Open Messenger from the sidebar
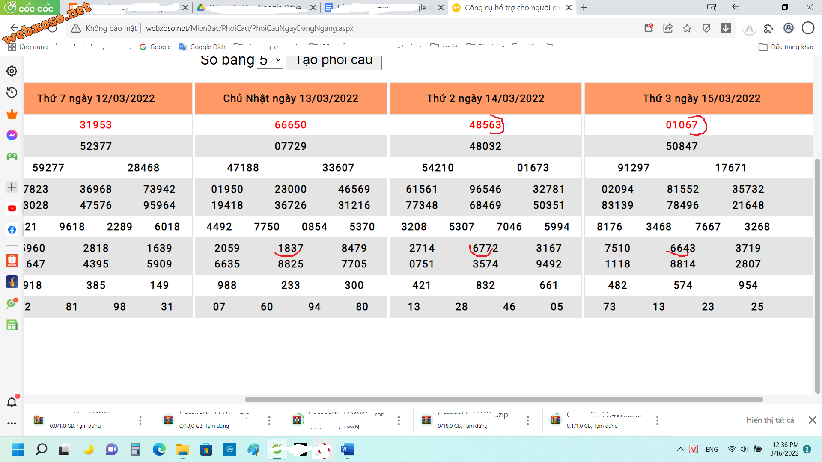The height and width of the screenshot is (462, 822). coord(12,135)
